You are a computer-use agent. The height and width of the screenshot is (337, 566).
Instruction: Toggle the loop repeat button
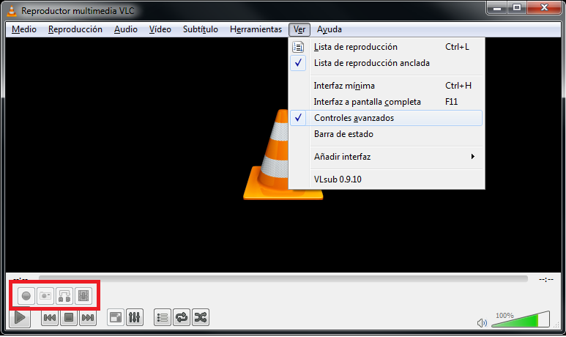point(182,317)
